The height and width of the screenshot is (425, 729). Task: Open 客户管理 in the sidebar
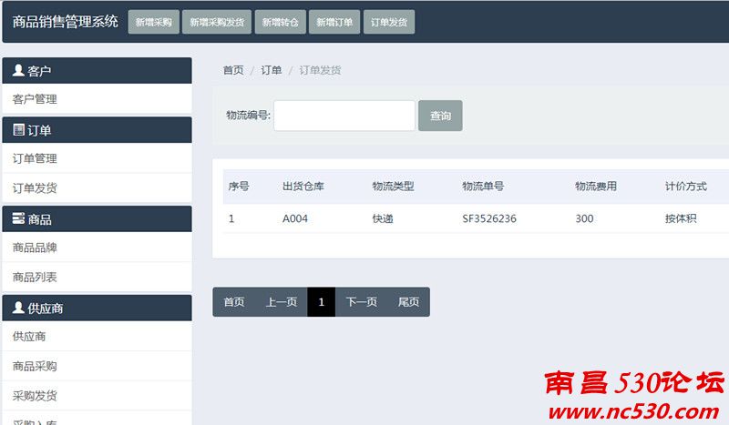(x=35, y=99)
